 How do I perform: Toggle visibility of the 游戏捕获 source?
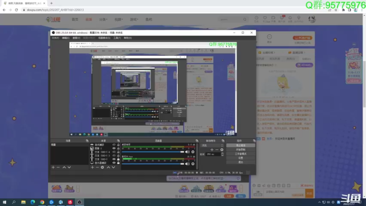[114, 145]
